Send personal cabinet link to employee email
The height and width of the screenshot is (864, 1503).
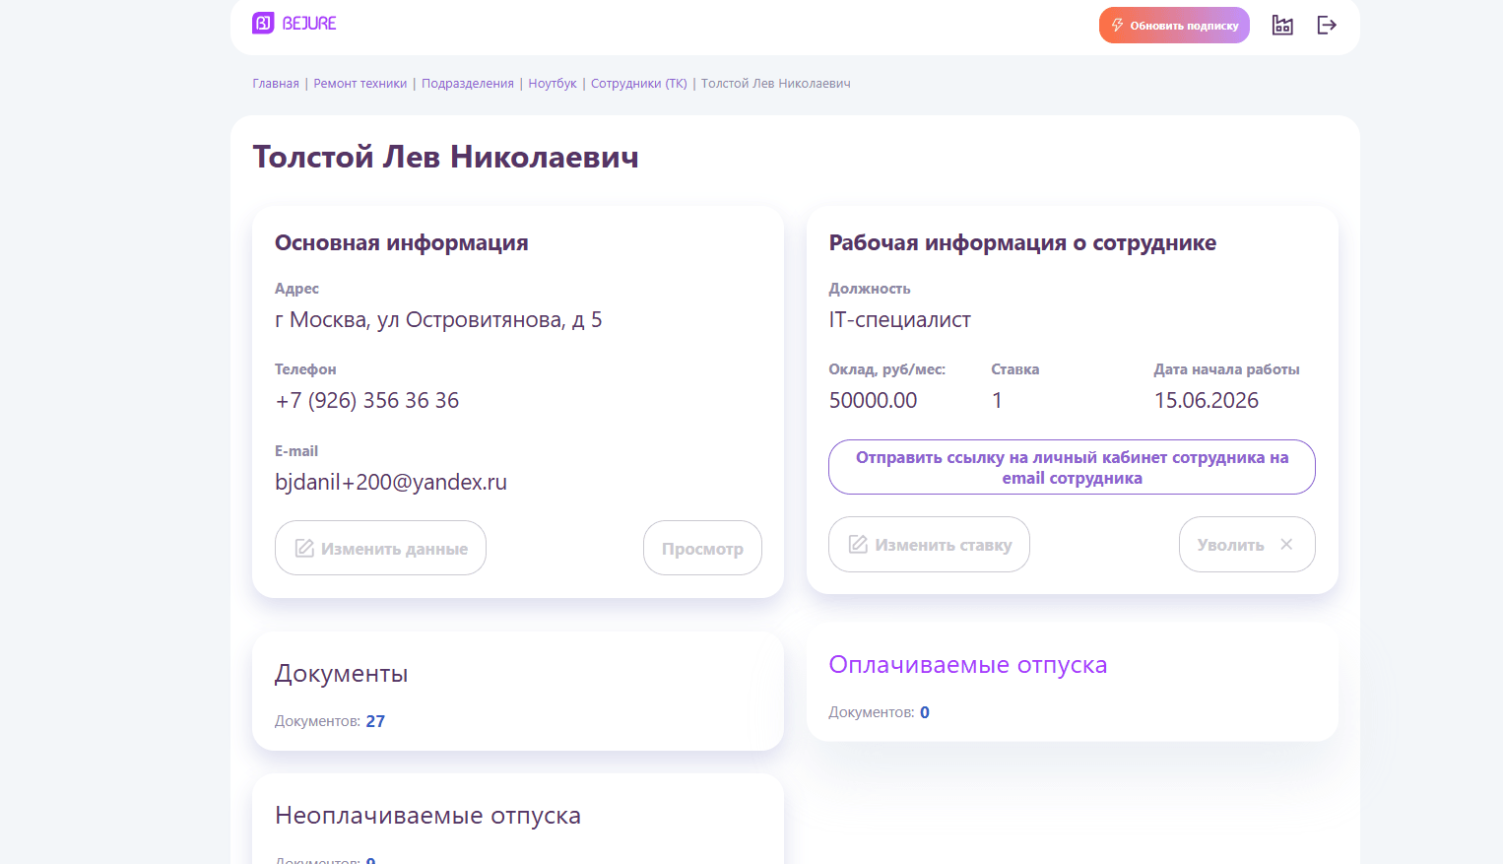(1072, 467)
